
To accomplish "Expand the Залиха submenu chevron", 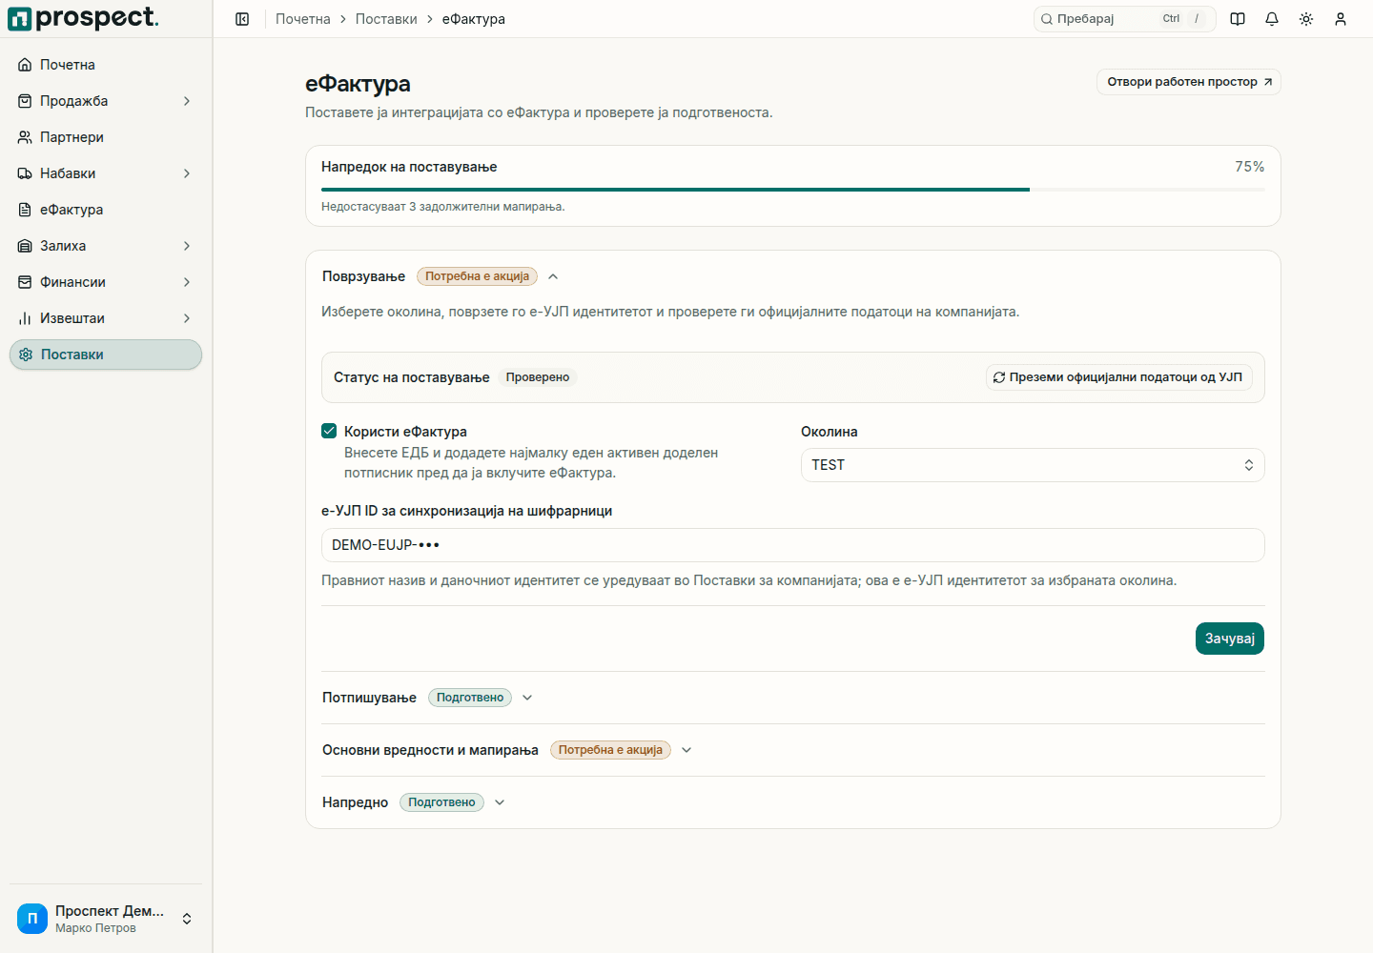I will (187, 246).
